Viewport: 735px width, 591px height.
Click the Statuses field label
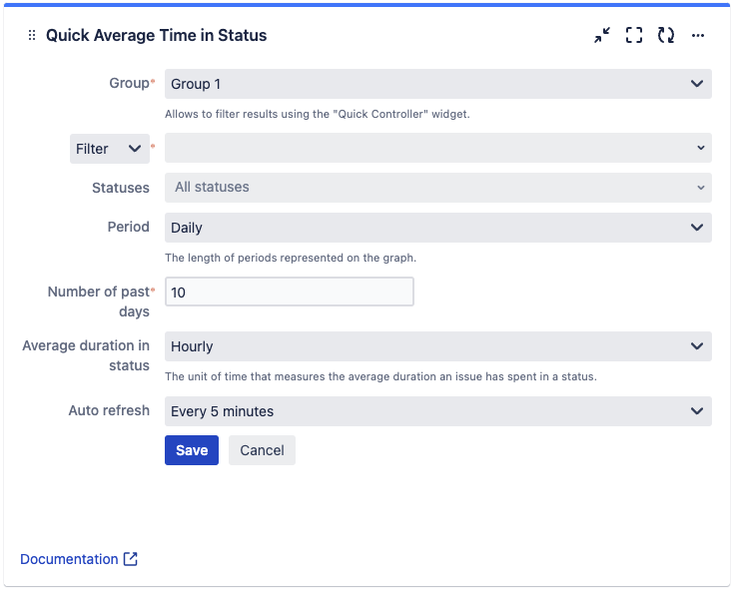click(120, 187)
